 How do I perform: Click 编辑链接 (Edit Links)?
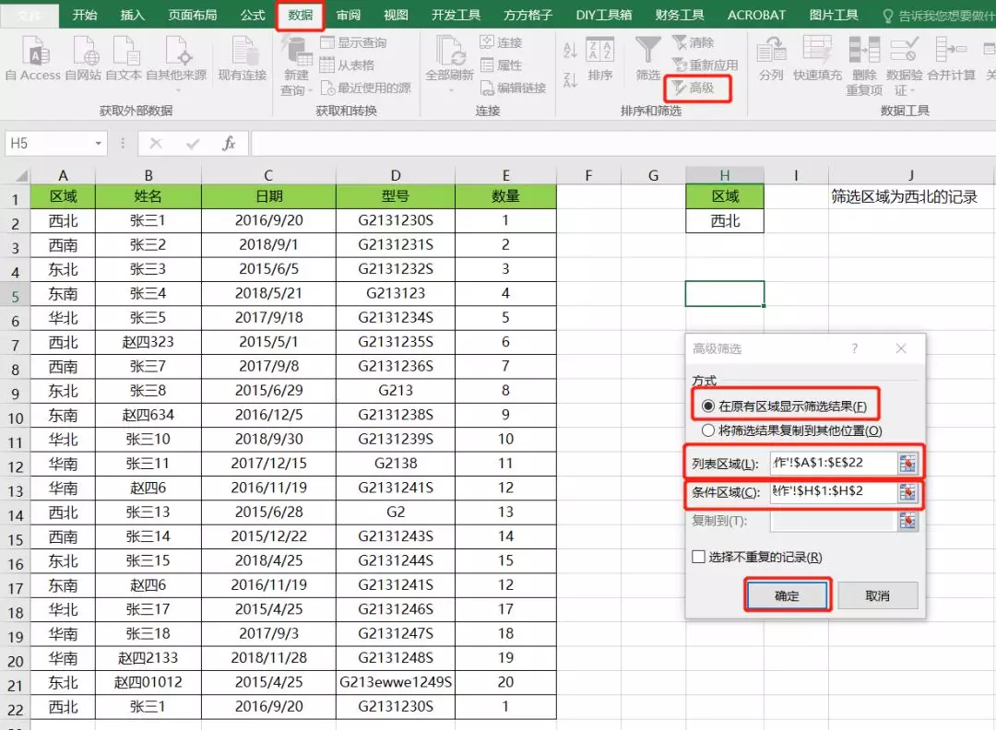click(514, 88)
